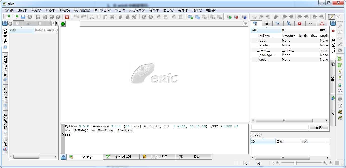Toggle the bottom sidebar filter button
The image size is (346, 168).
[x=63, y=157]
